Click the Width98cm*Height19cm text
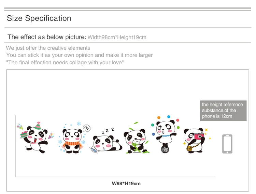 [117, 37]
